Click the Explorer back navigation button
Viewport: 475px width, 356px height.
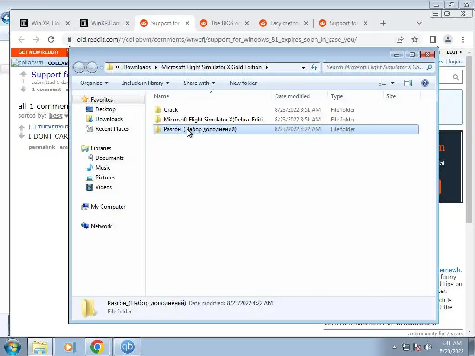pyautogui.click(x=79, y=67)
